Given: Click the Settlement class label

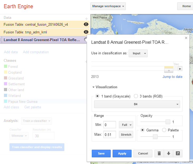Looking at the screenshot, I should tap(16, 84).
